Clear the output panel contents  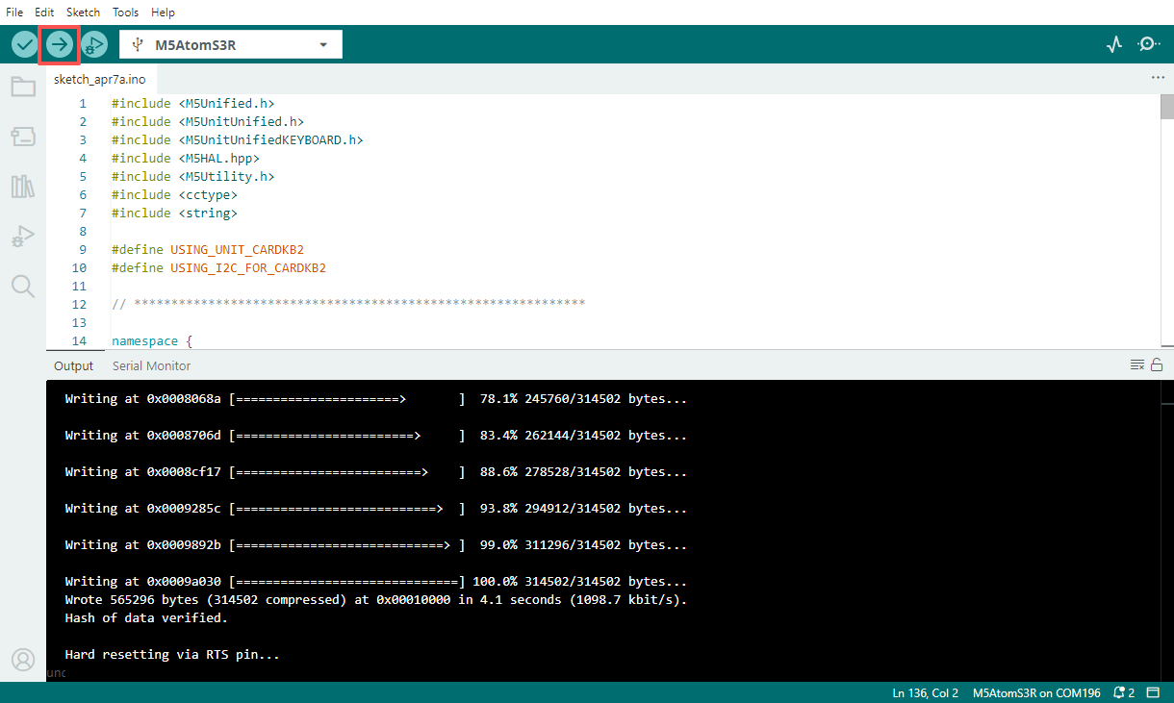click(x=1137, y=364)
